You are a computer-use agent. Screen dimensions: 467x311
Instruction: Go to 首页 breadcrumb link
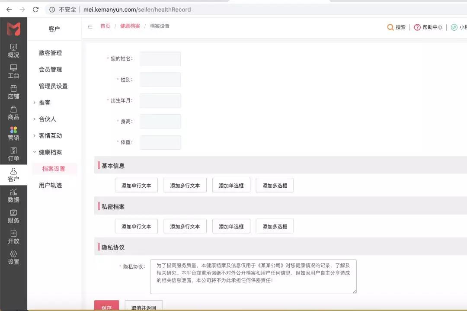pyautogui.click(x=105, y=26)
